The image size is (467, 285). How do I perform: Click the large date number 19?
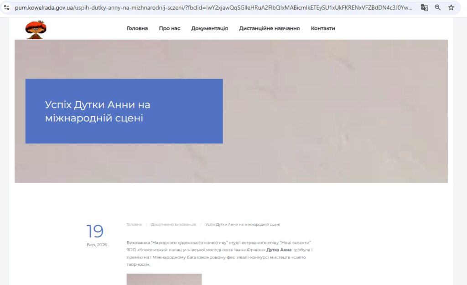tap(95, 232)
